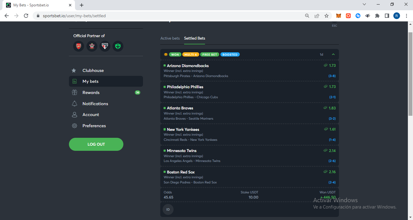This screenshot has width=413, height=220.
Task: Click the 1d bet age label
Action: click(x=321, y=55)
